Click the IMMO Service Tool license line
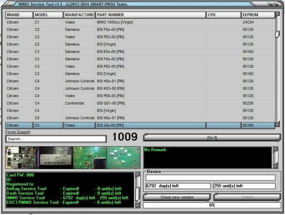 [x=67, y=198]
